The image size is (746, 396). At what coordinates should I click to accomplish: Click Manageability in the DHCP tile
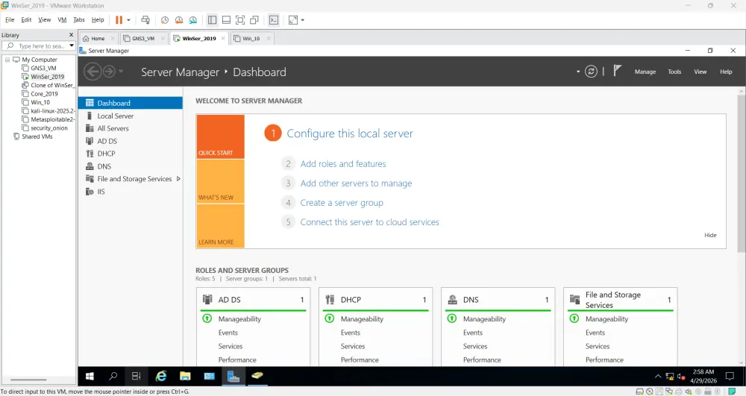click(362, 319)
